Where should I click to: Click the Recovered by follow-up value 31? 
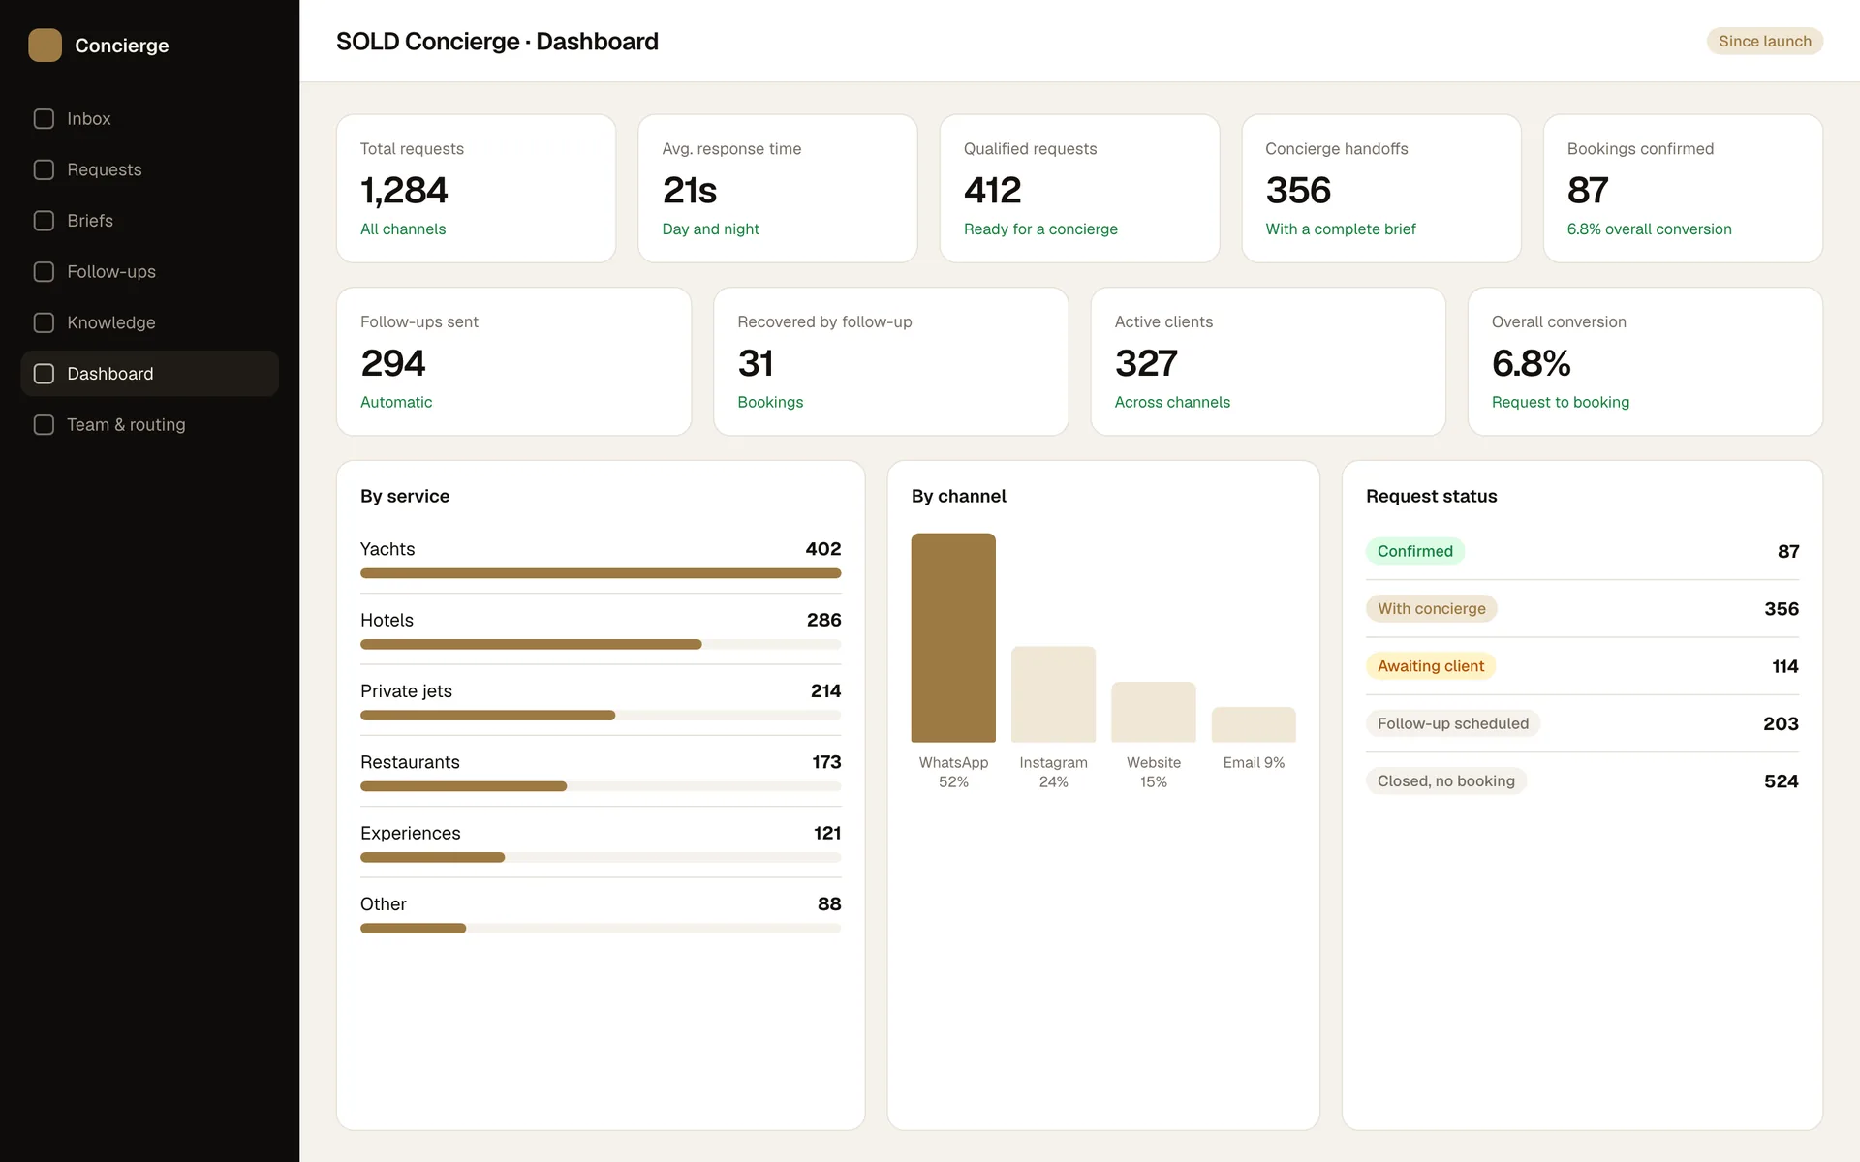click(x=756, y=363)
